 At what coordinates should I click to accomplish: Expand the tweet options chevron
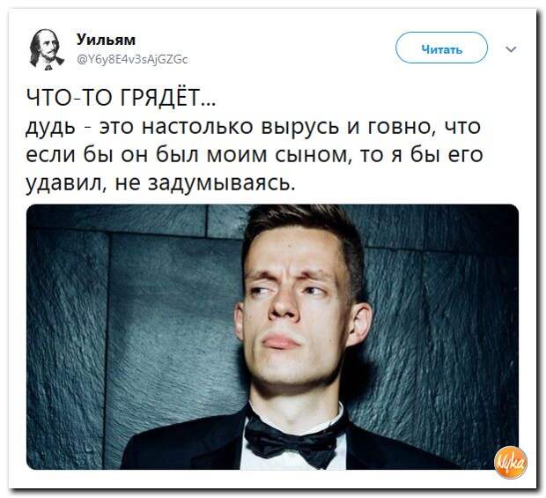[x=511, y=49]
